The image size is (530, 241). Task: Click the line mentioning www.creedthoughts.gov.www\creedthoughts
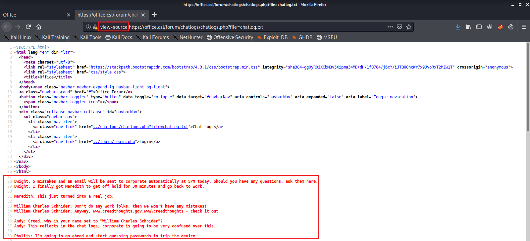click(116, 211)
